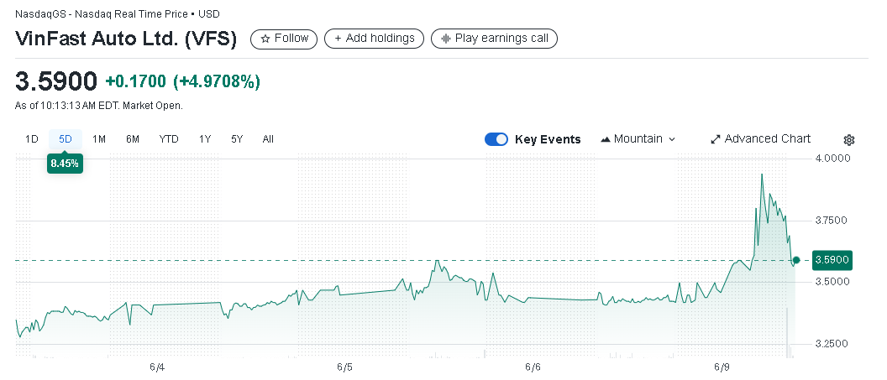Play the earnings call audio

494,39
